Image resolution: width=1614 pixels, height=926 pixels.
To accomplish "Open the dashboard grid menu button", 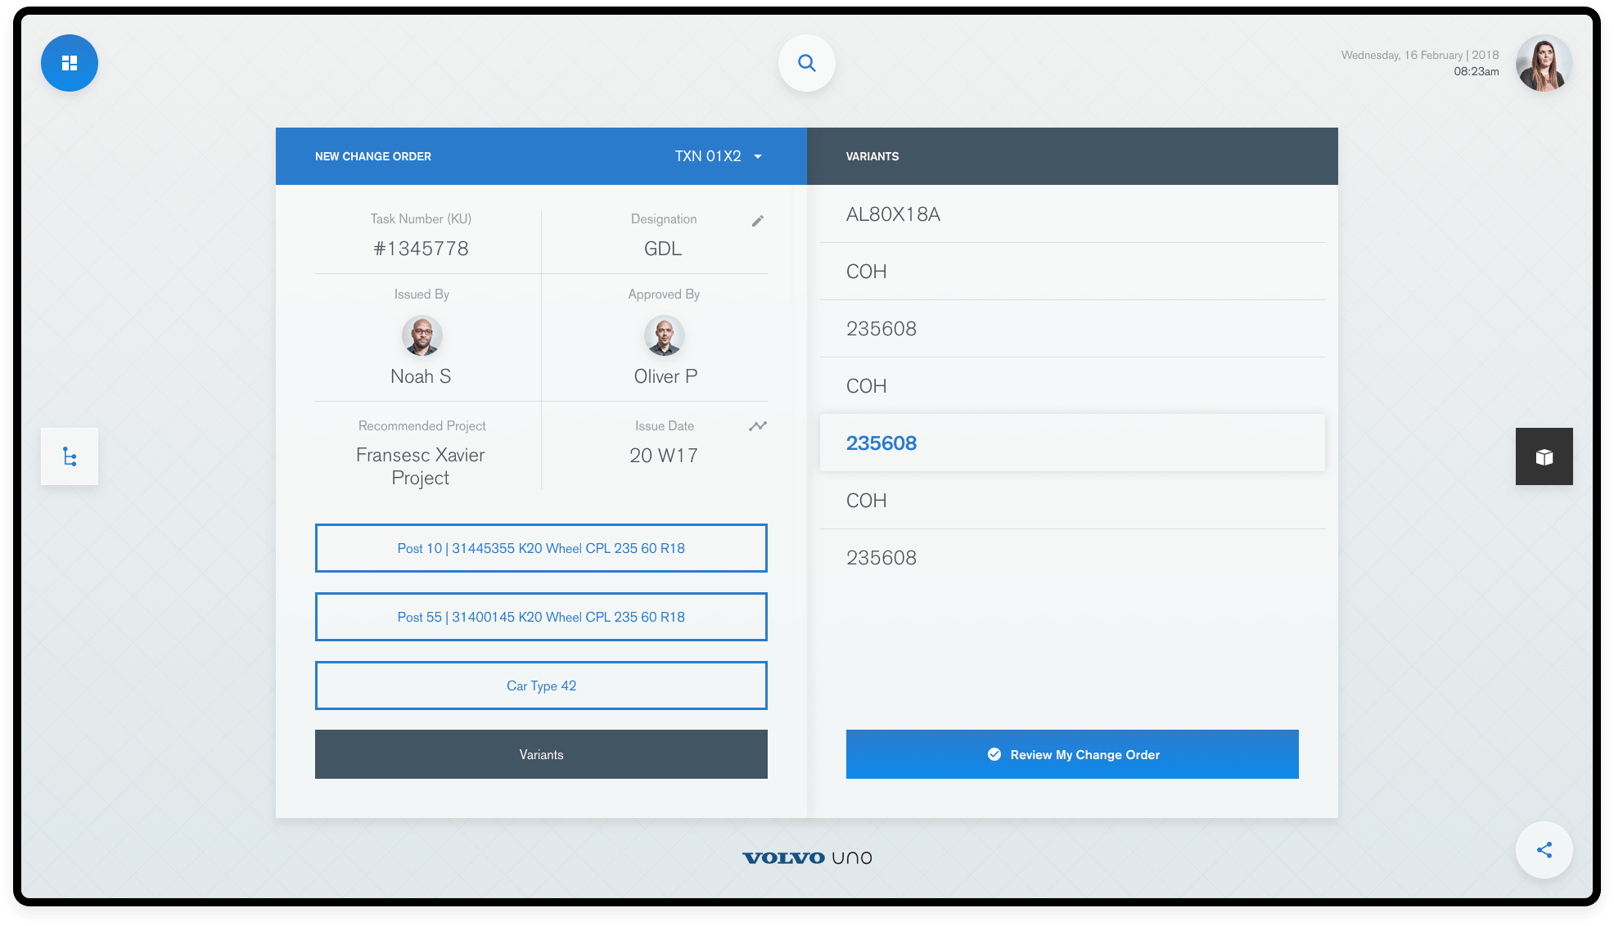I will [70, 63].
